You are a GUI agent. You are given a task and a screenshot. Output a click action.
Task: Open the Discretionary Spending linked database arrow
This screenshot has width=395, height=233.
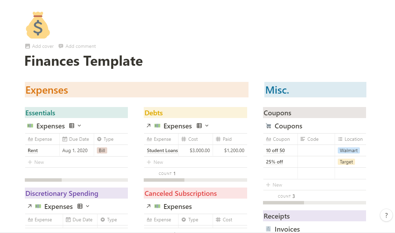(x=30, y=206)
